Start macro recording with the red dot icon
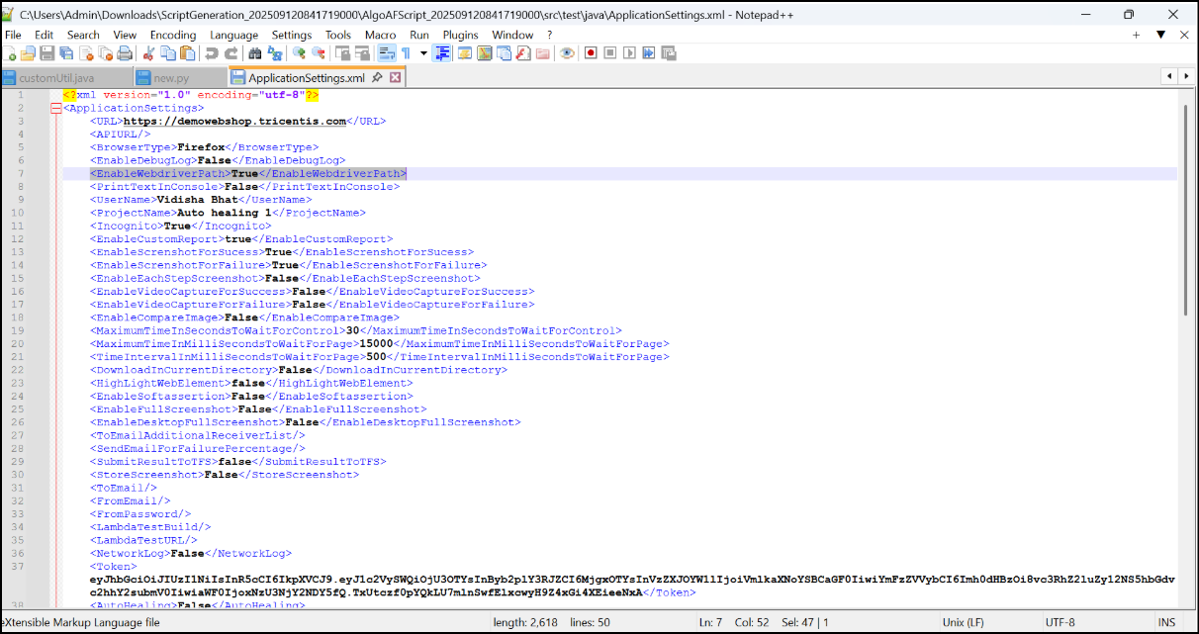 point(591,53)
